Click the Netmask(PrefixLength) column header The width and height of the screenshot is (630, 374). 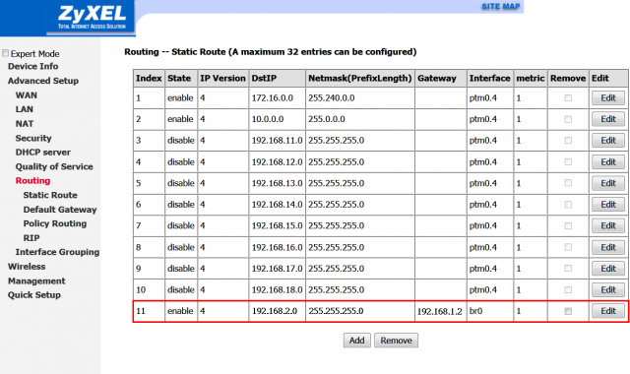click(360, 78)
